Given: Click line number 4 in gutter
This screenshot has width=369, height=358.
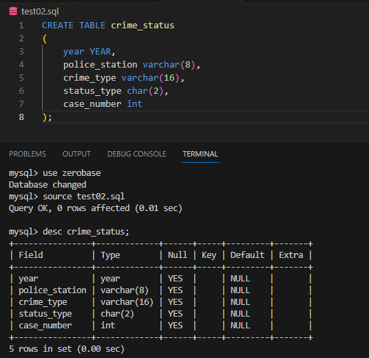Looking at the screenshot, I should click(x=21, y=65).
